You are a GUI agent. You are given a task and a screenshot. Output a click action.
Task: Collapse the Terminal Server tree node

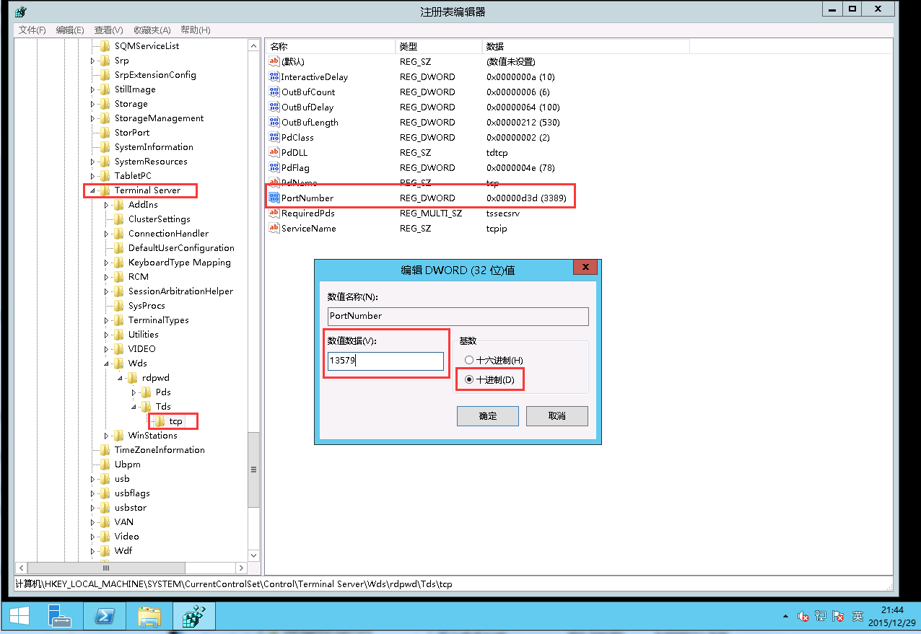click(x=92, y=190)
